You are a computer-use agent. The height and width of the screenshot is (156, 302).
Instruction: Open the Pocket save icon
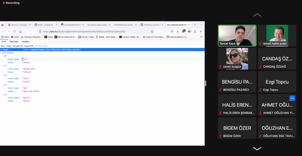point(172,31)
